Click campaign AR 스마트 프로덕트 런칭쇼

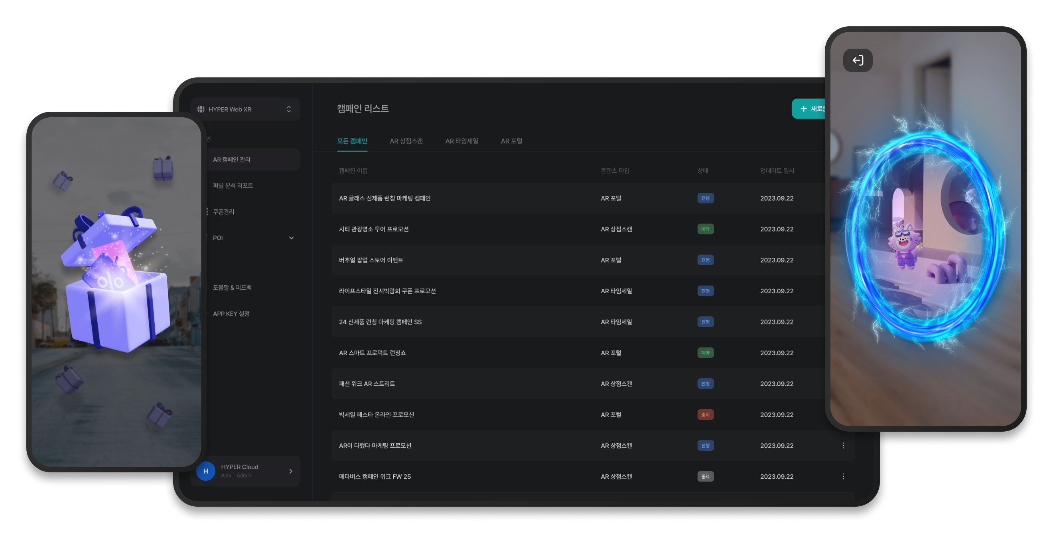coord(372,353)
